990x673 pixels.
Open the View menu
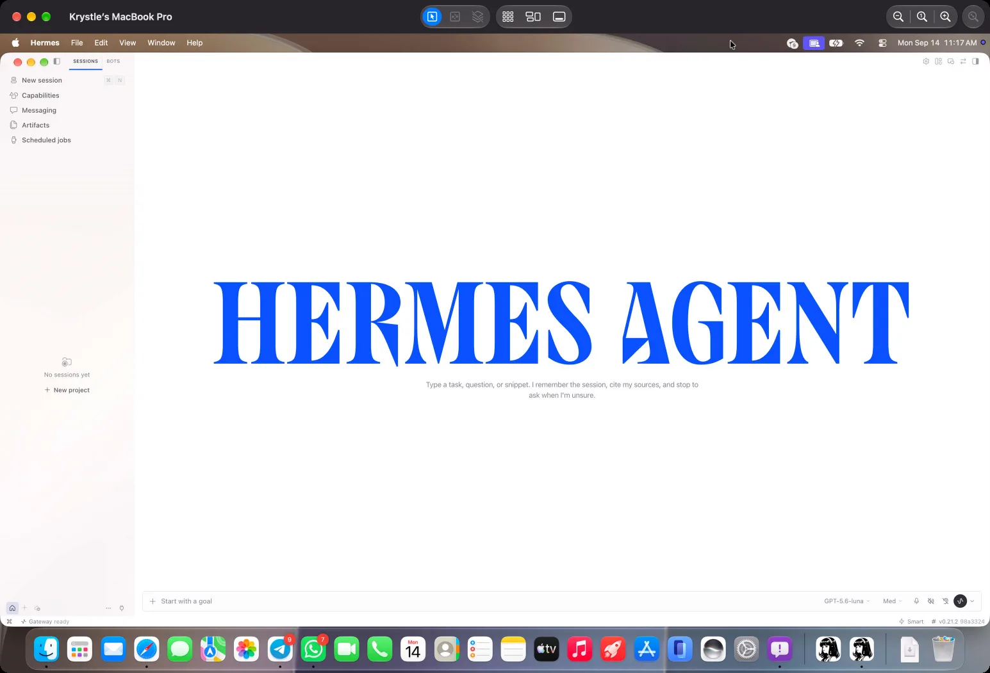128,43
